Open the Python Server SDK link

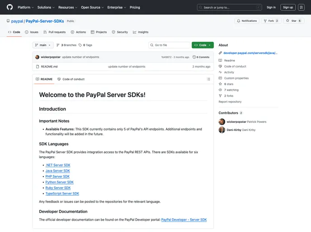point(60,182)
